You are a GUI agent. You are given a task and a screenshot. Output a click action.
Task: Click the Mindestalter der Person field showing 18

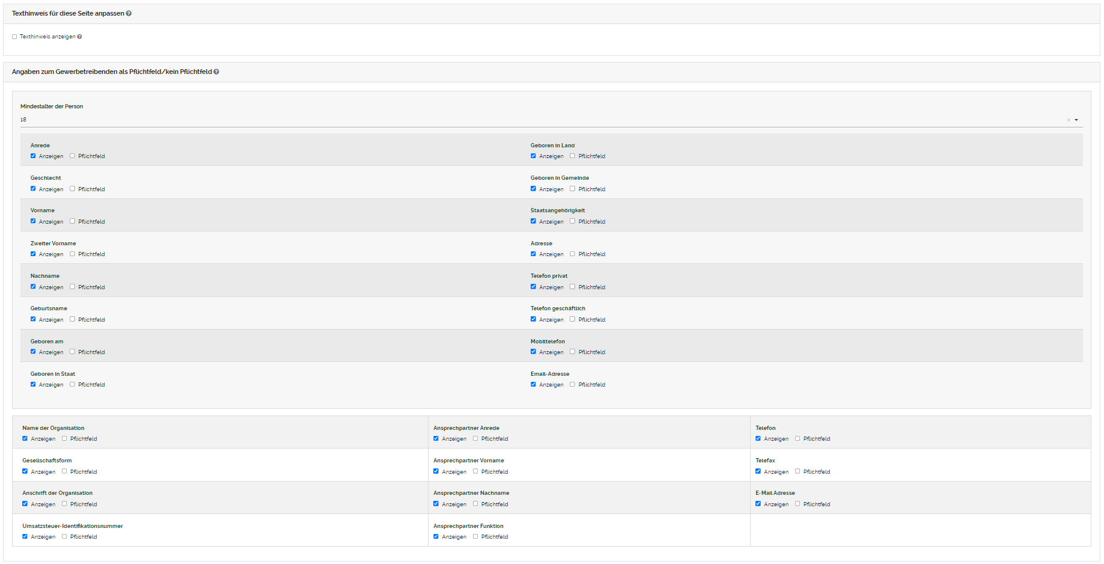541,120
